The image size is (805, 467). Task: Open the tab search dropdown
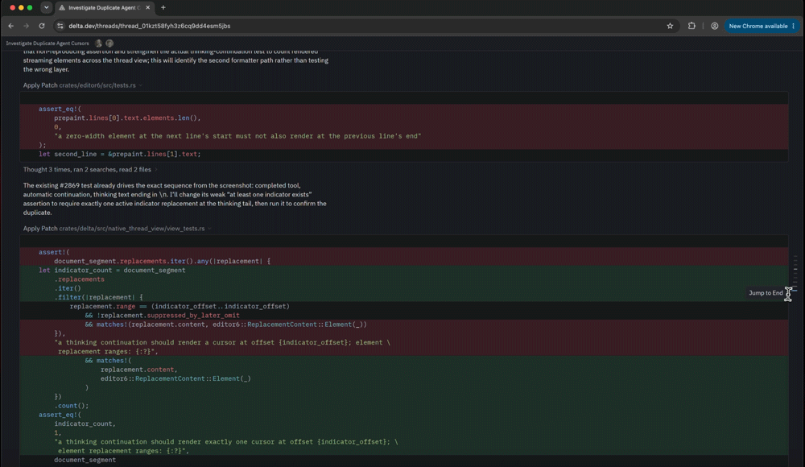tap(46, 8)
